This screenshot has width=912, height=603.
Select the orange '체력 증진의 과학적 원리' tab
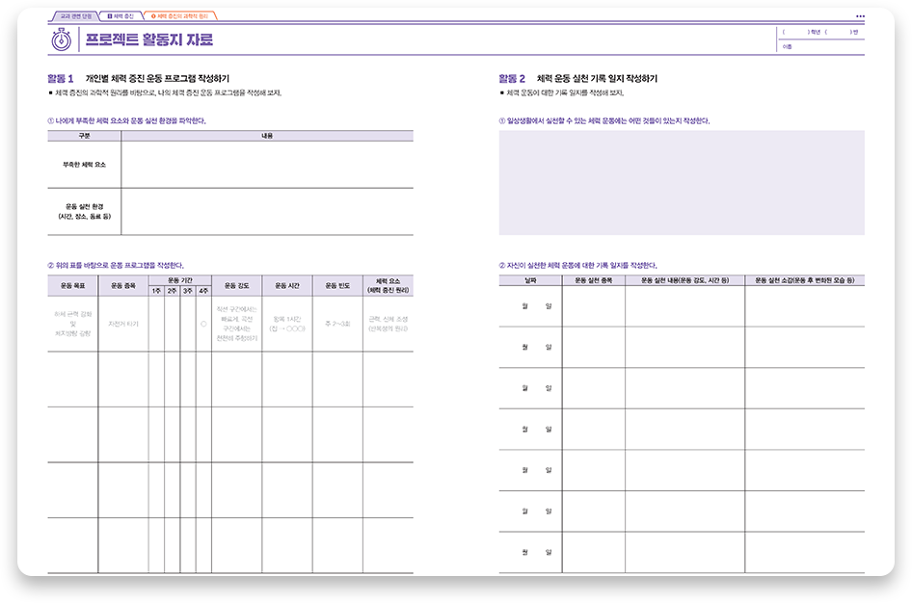(x=179, y=16)
